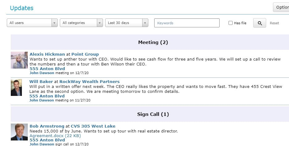Expand the All users dropdown

32,23
